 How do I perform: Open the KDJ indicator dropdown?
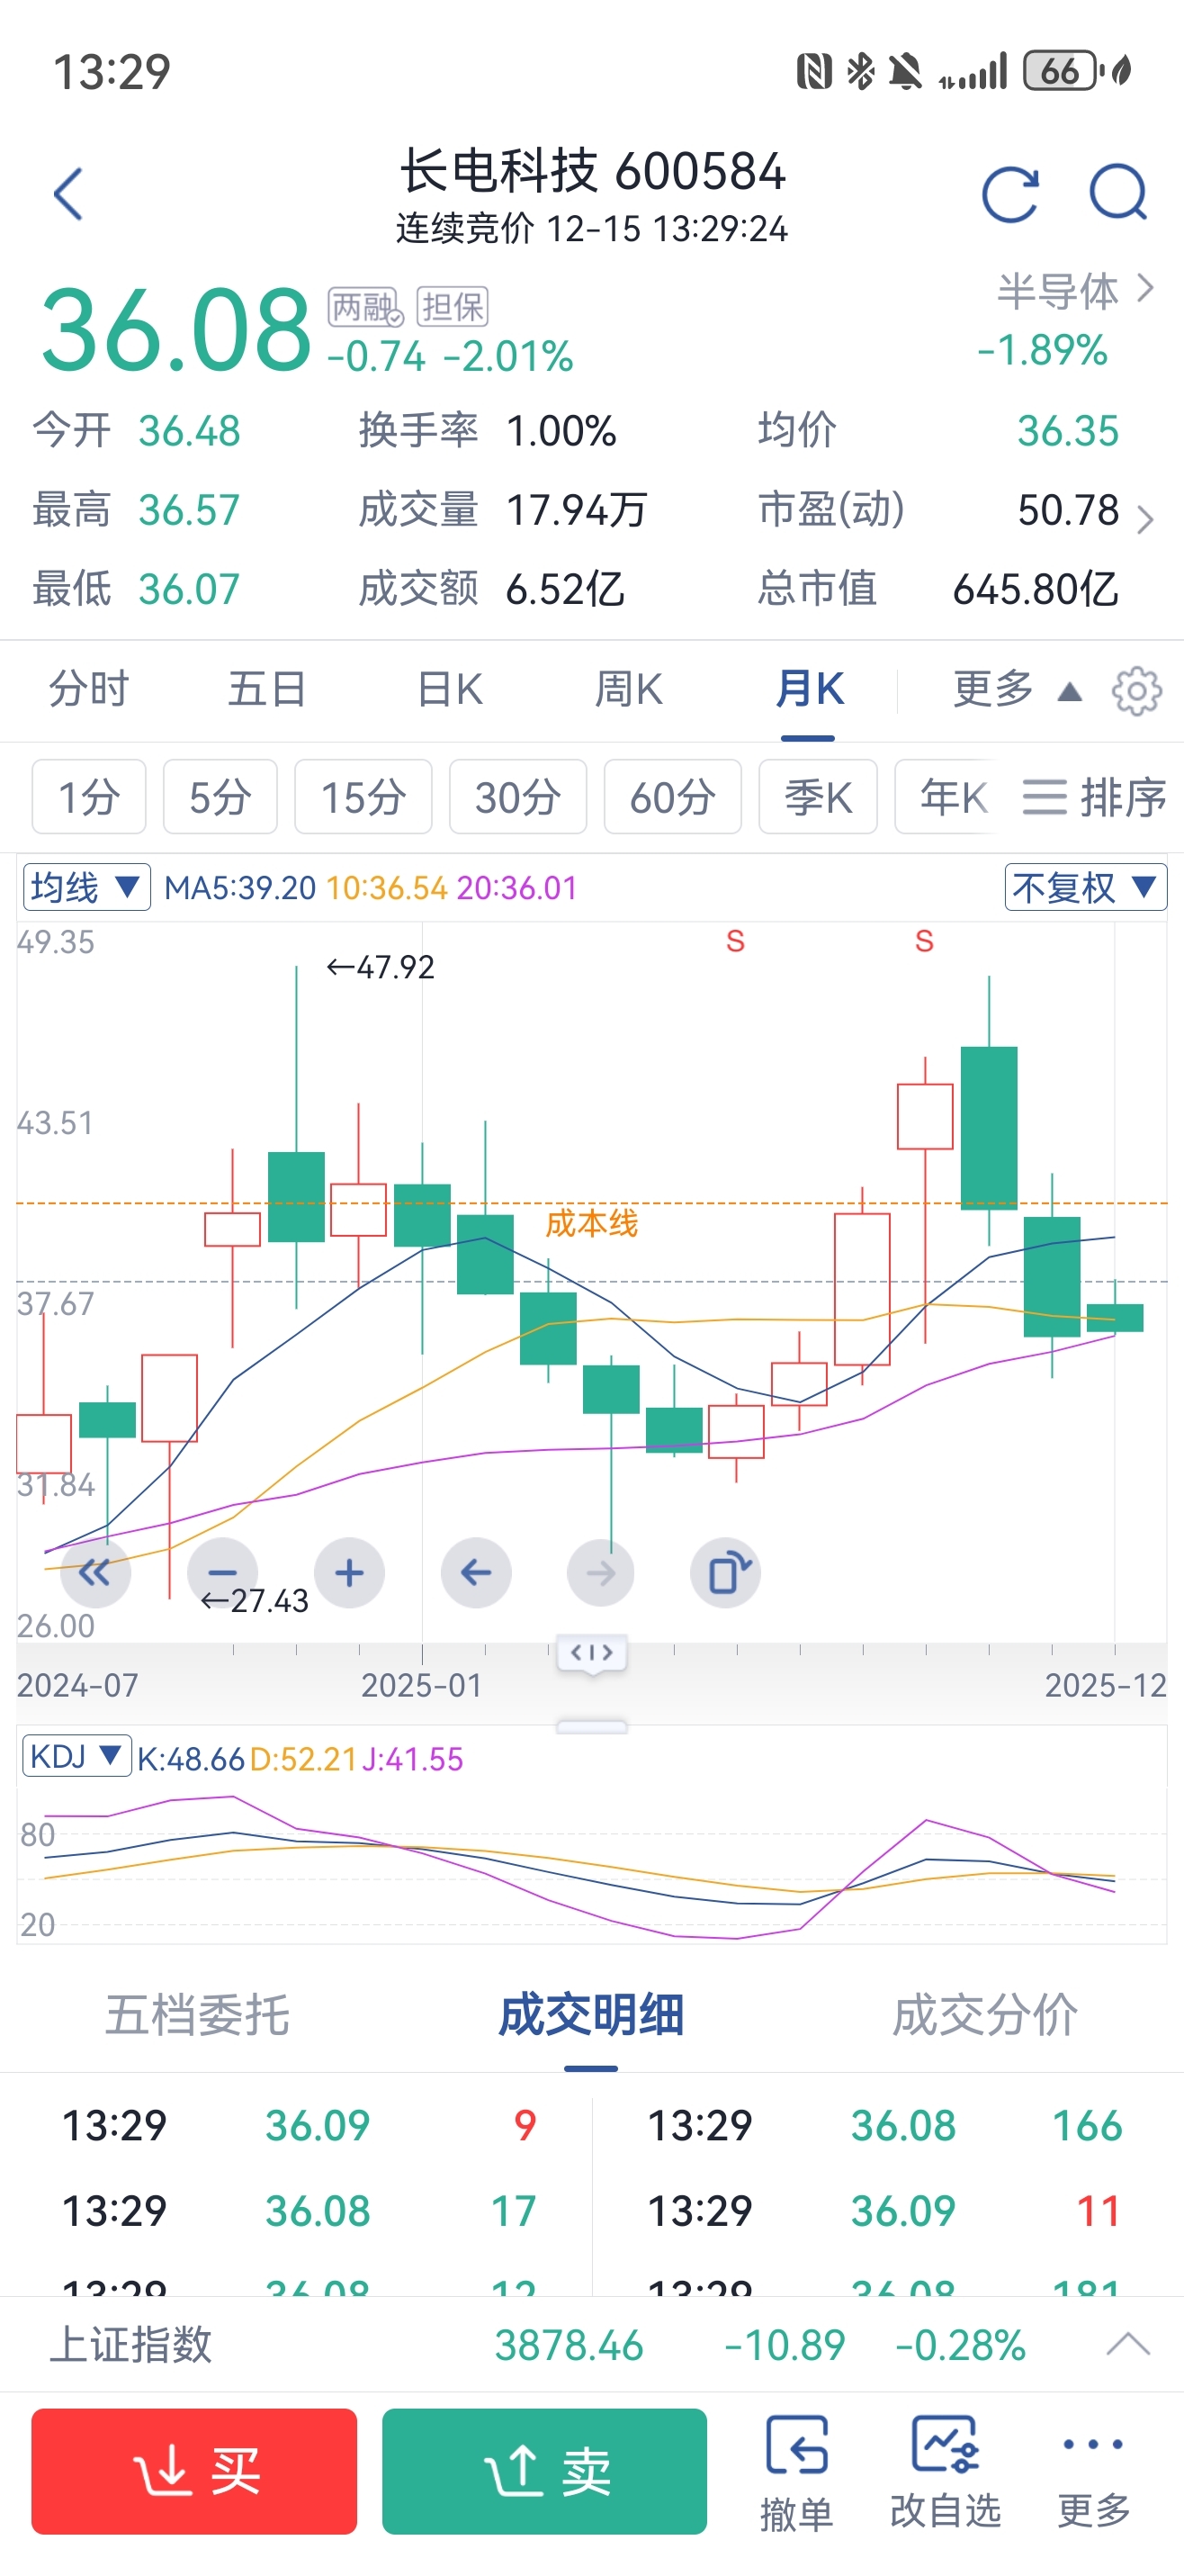pyautogui.click(x=76, y=1757)
